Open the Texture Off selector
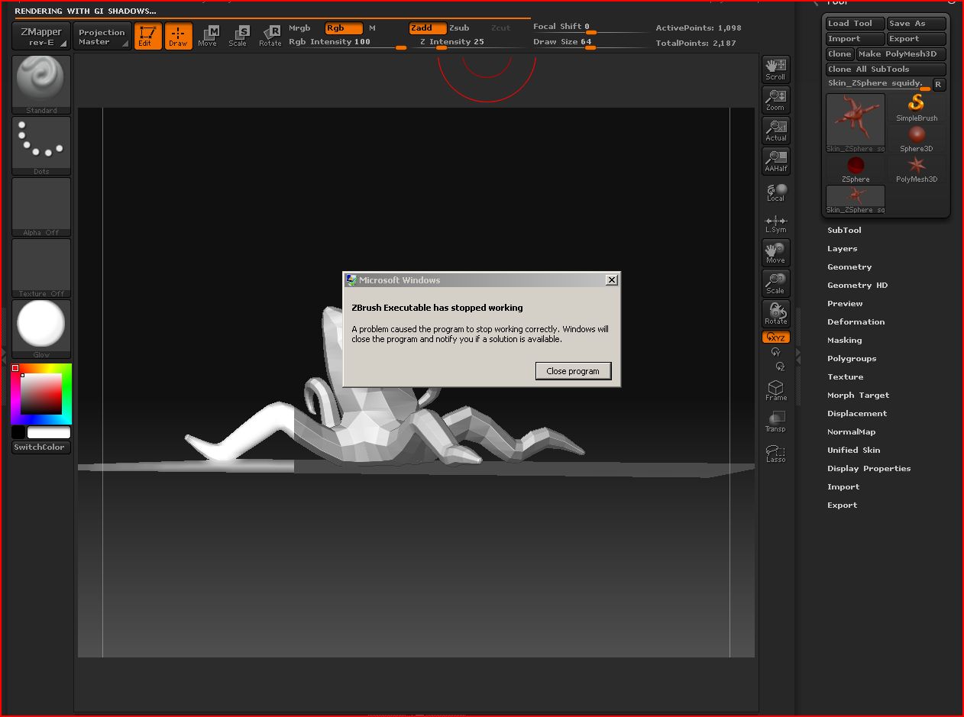This screenshot has width=964, height=717. pos(41,268)
